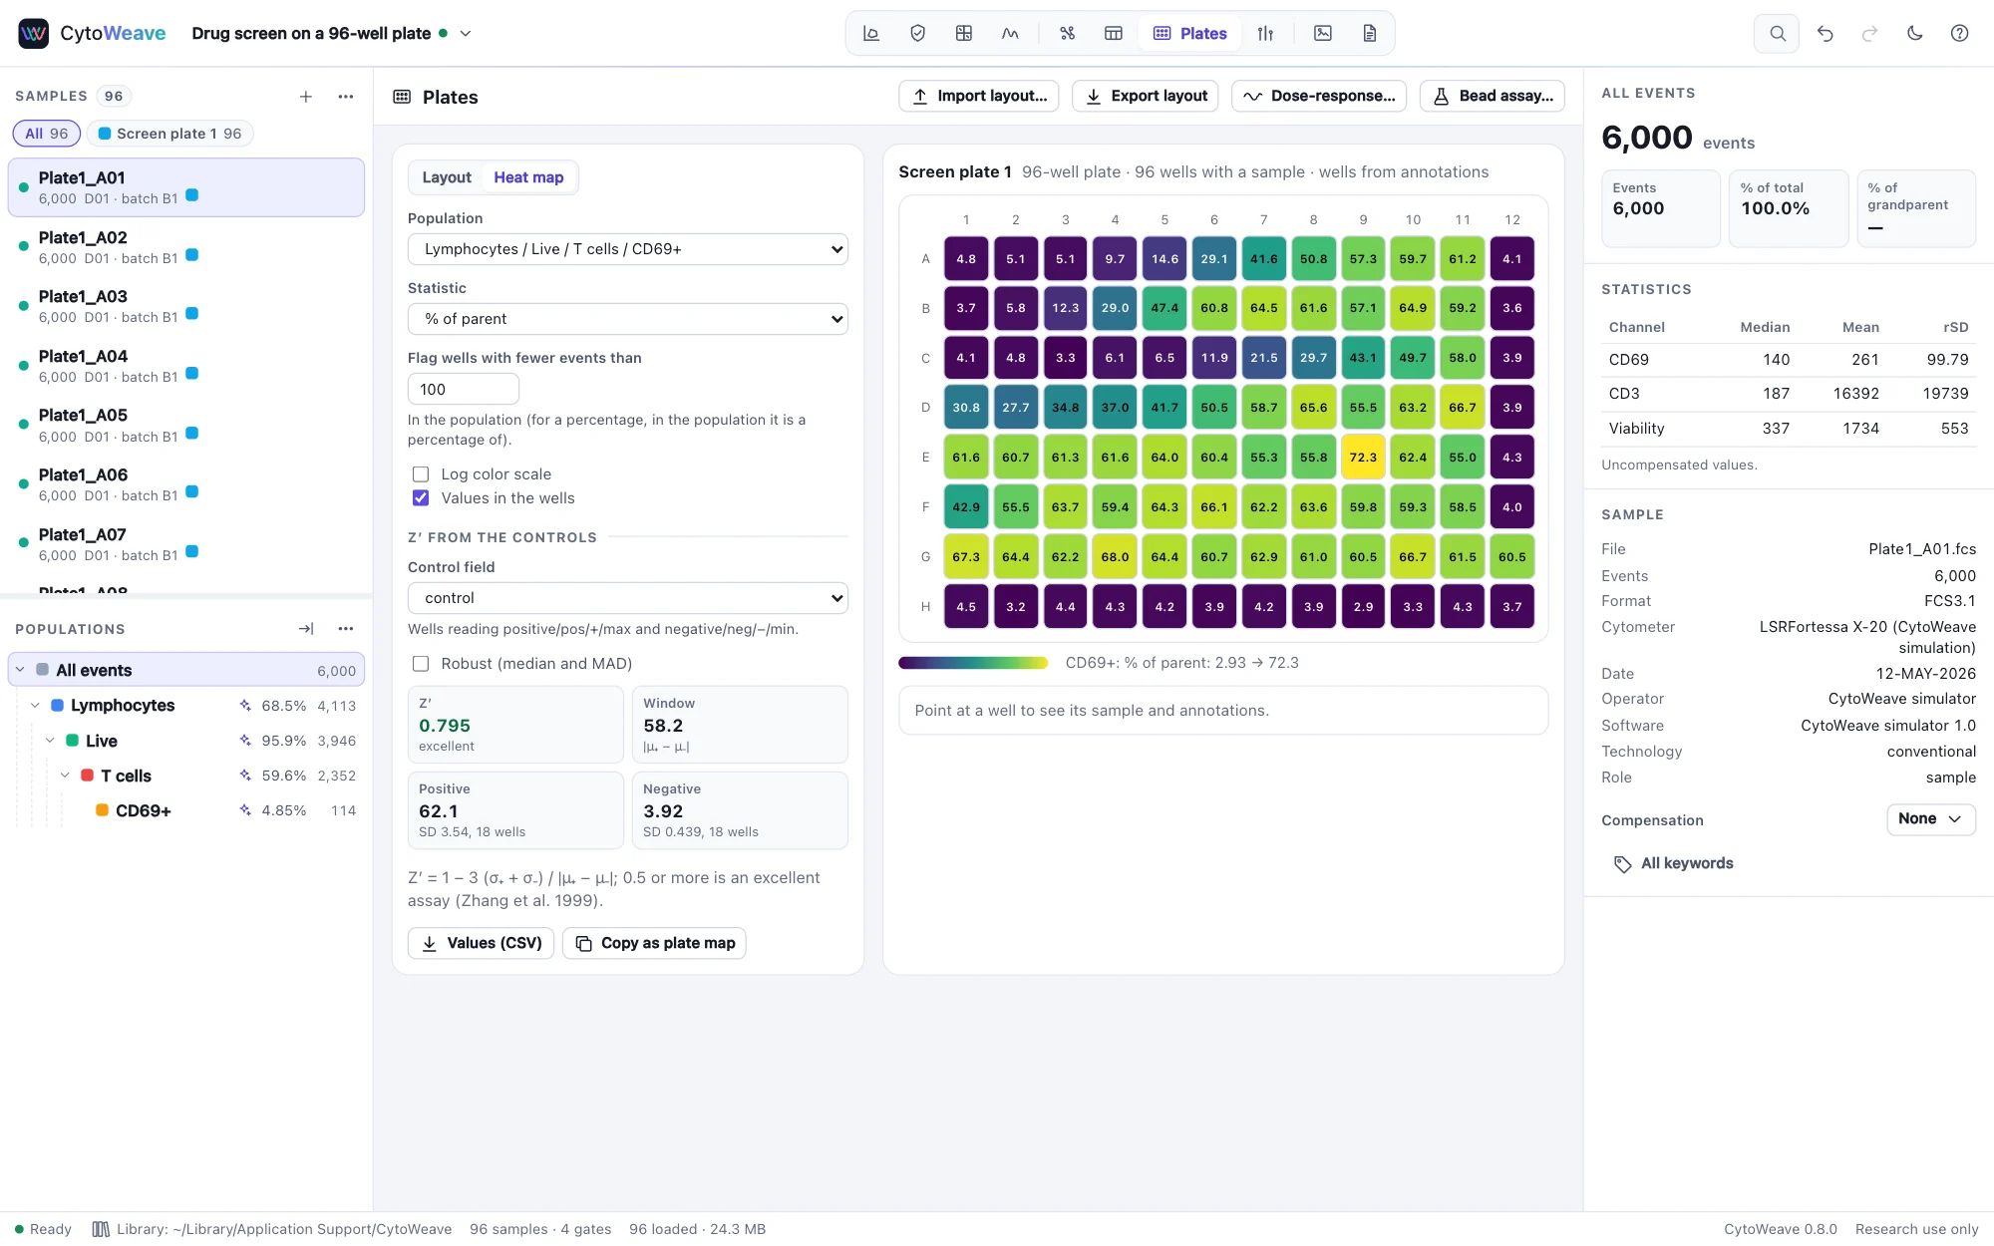Screen dimensions: 1994x1246
Task: Switch to the Layout tab
Action: [x=446, y=177]
